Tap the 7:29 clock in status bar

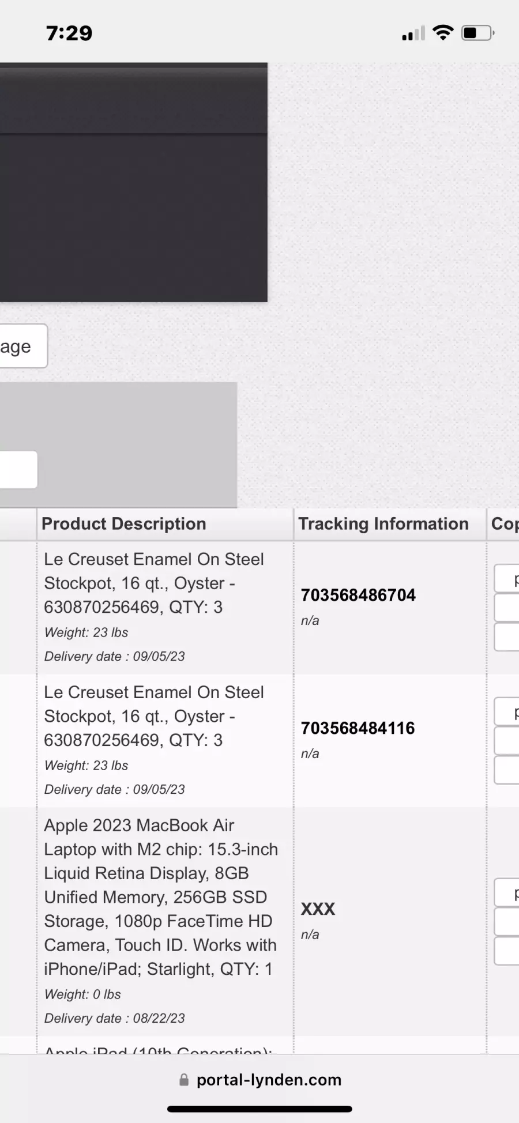coord(69,33)
